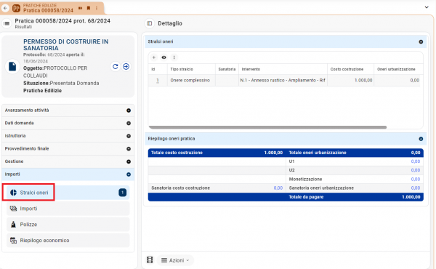Screen dimensions: 436x269
Task: Toggle the Dettaglio panel layout icon
Action: point(150,23)
